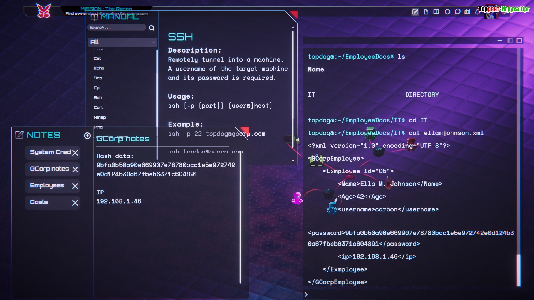The width and height of the screenshot is (534, 300).
Task: Click the hexagon icon in top toolbar
Action: (447, 12)
